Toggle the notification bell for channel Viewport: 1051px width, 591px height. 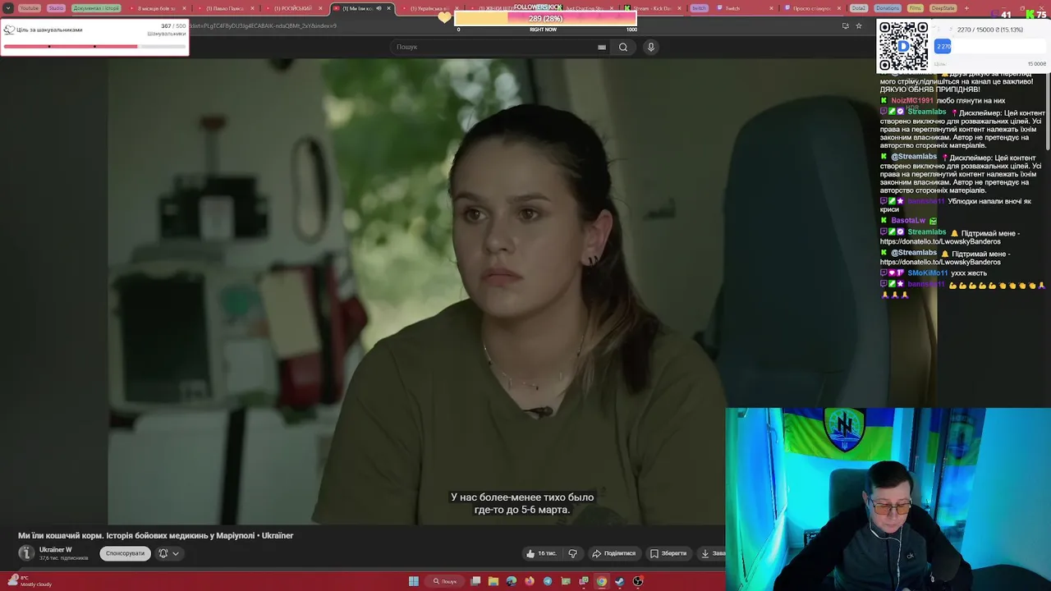coord(163,553)
